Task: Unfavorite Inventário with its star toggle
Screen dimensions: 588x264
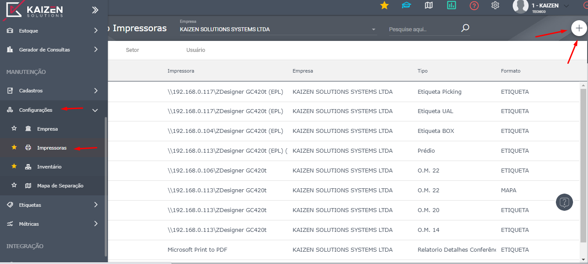Action: [x=14, y=166]
